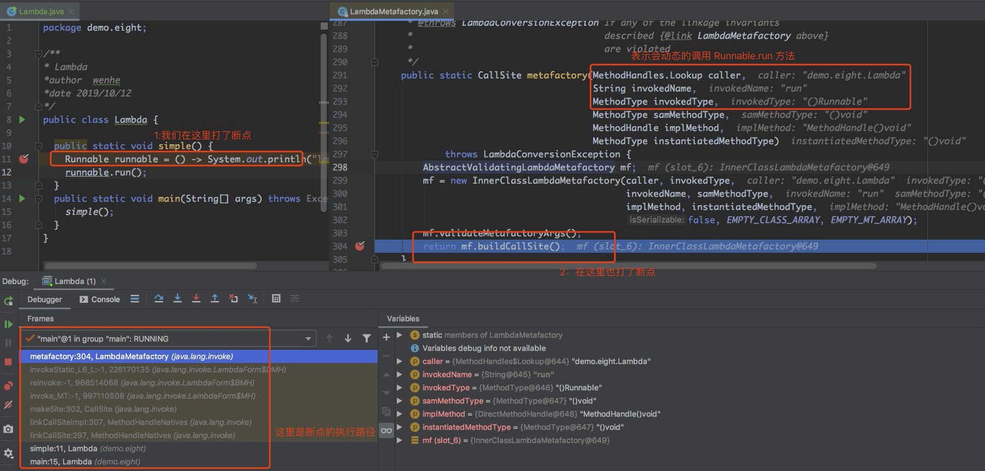Viewport: 985px width, 471px height.
Task: Expand static members of LambdaMetafactory
Action: tap(400, 334)
